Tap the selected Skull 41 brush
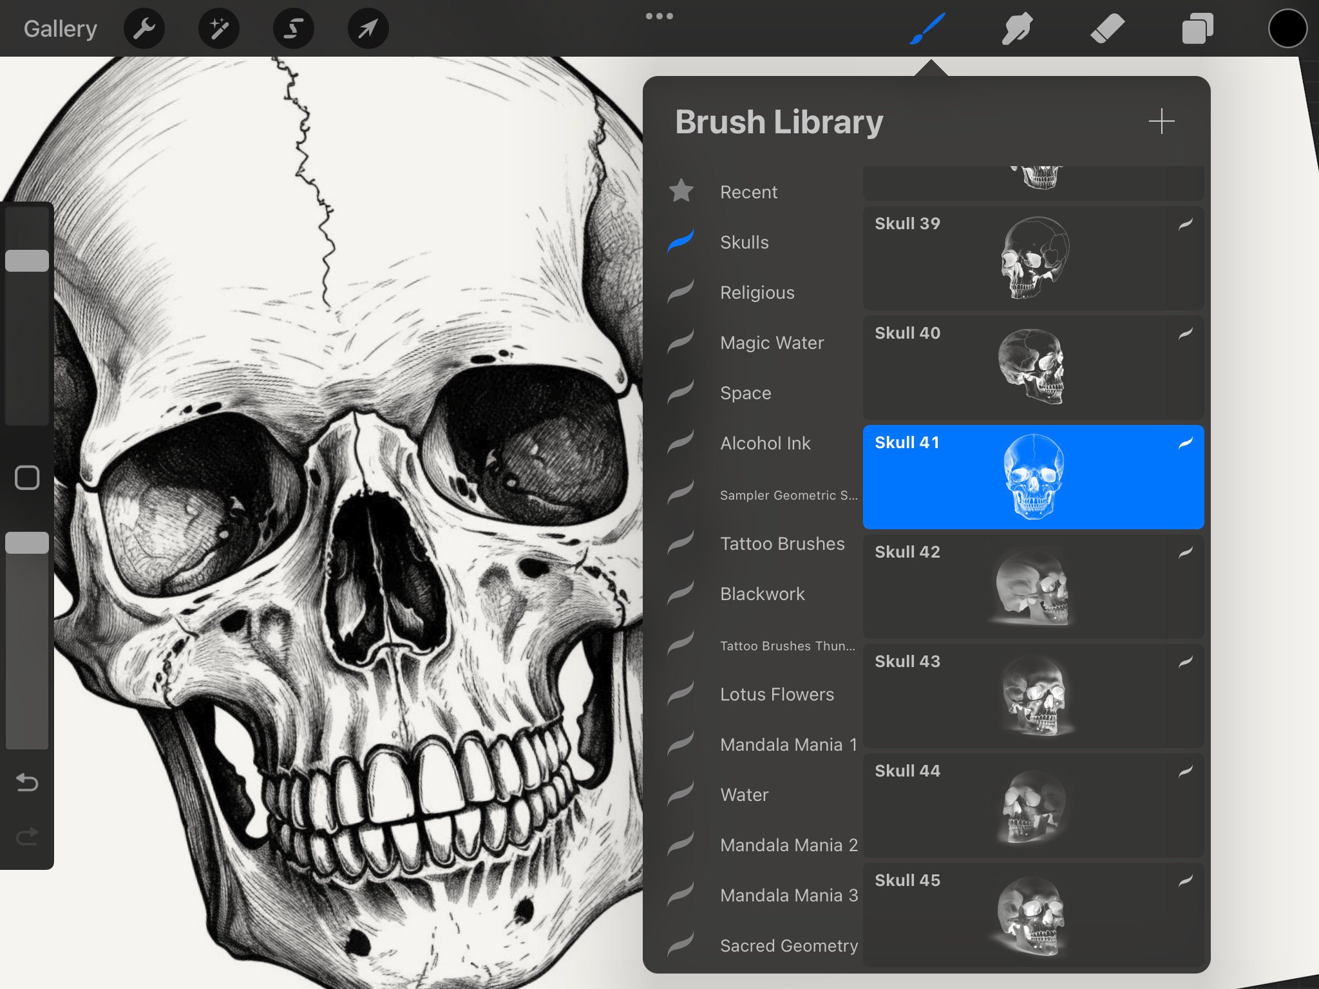The width and height of the screenshot is (1319, 989). [x=1033, y=477]
